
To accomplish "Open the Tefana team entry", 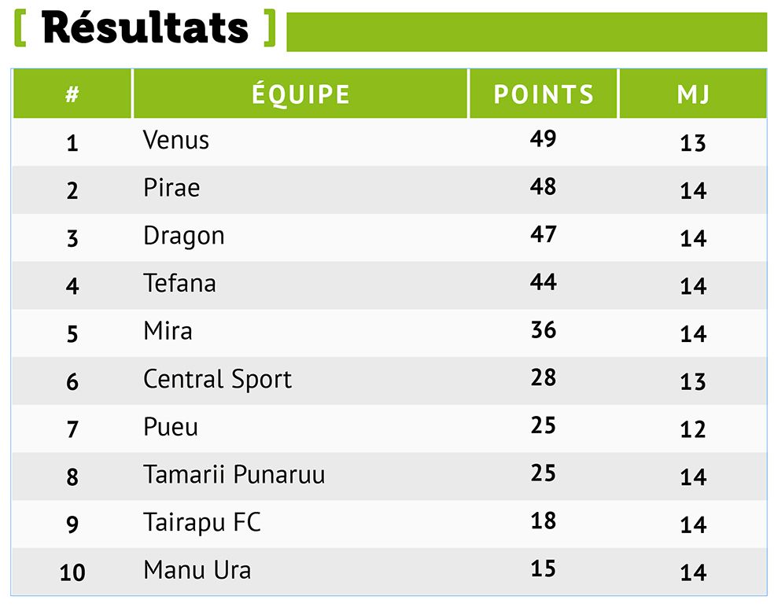I will pyautogui.click(x=179, y=284).
